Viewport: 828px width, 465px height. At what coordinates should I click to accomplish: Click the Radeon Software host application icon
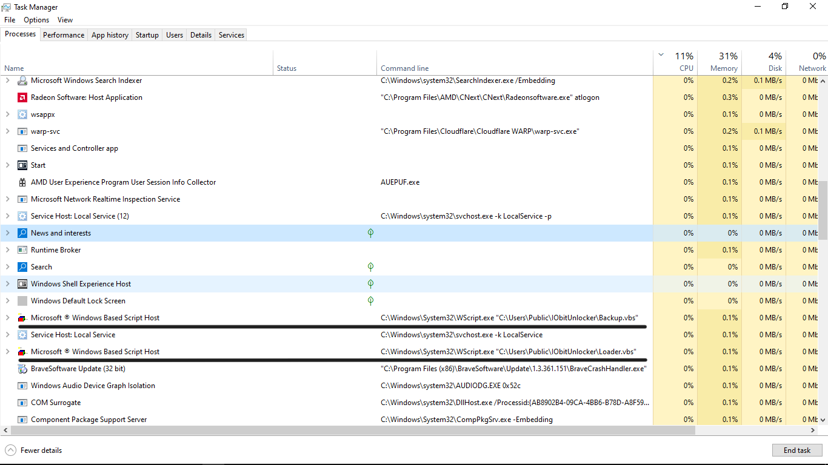click(22, 97)
